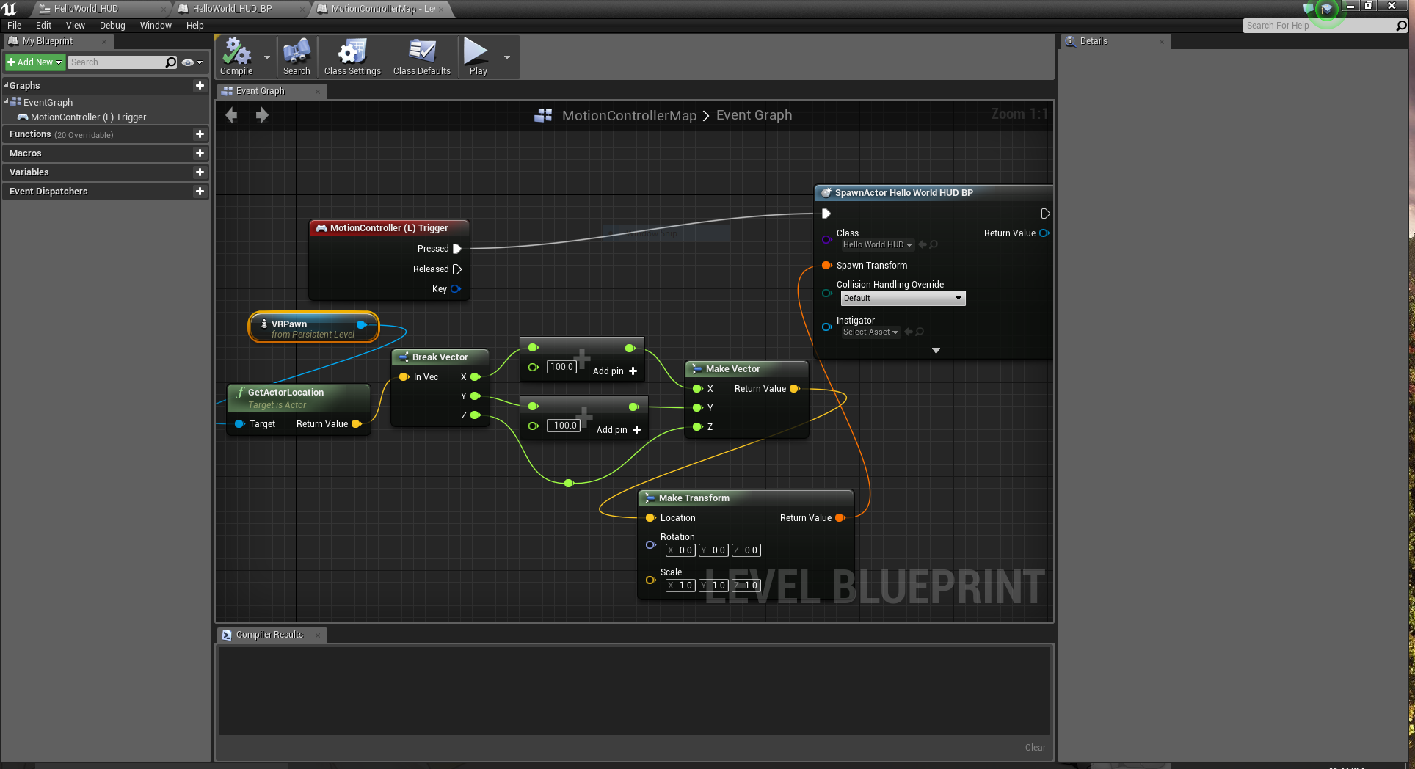Add pin on the 100.0 add node
The image size is (1415, 769).
click(615, 371)
